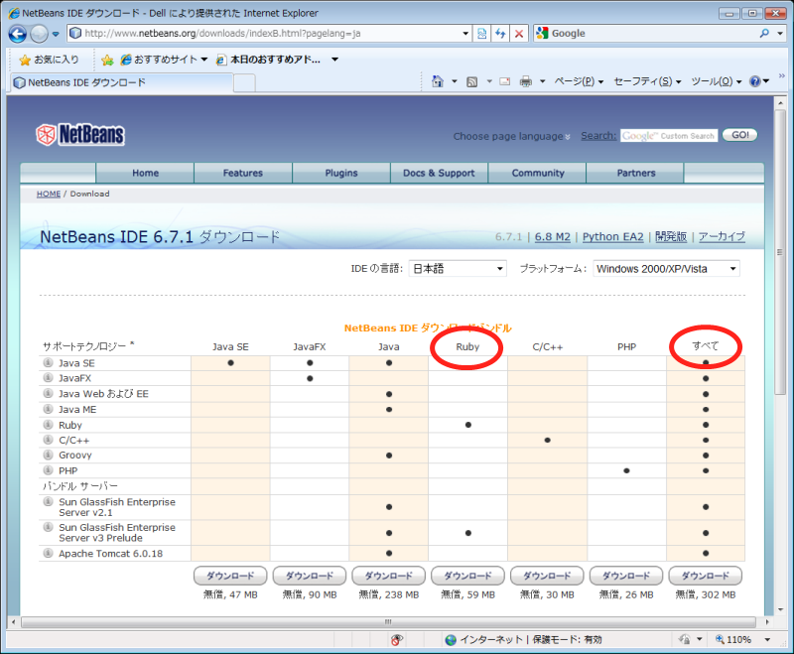
Task: Click the info icon beside Java SE row
Action: click(48, 362)
